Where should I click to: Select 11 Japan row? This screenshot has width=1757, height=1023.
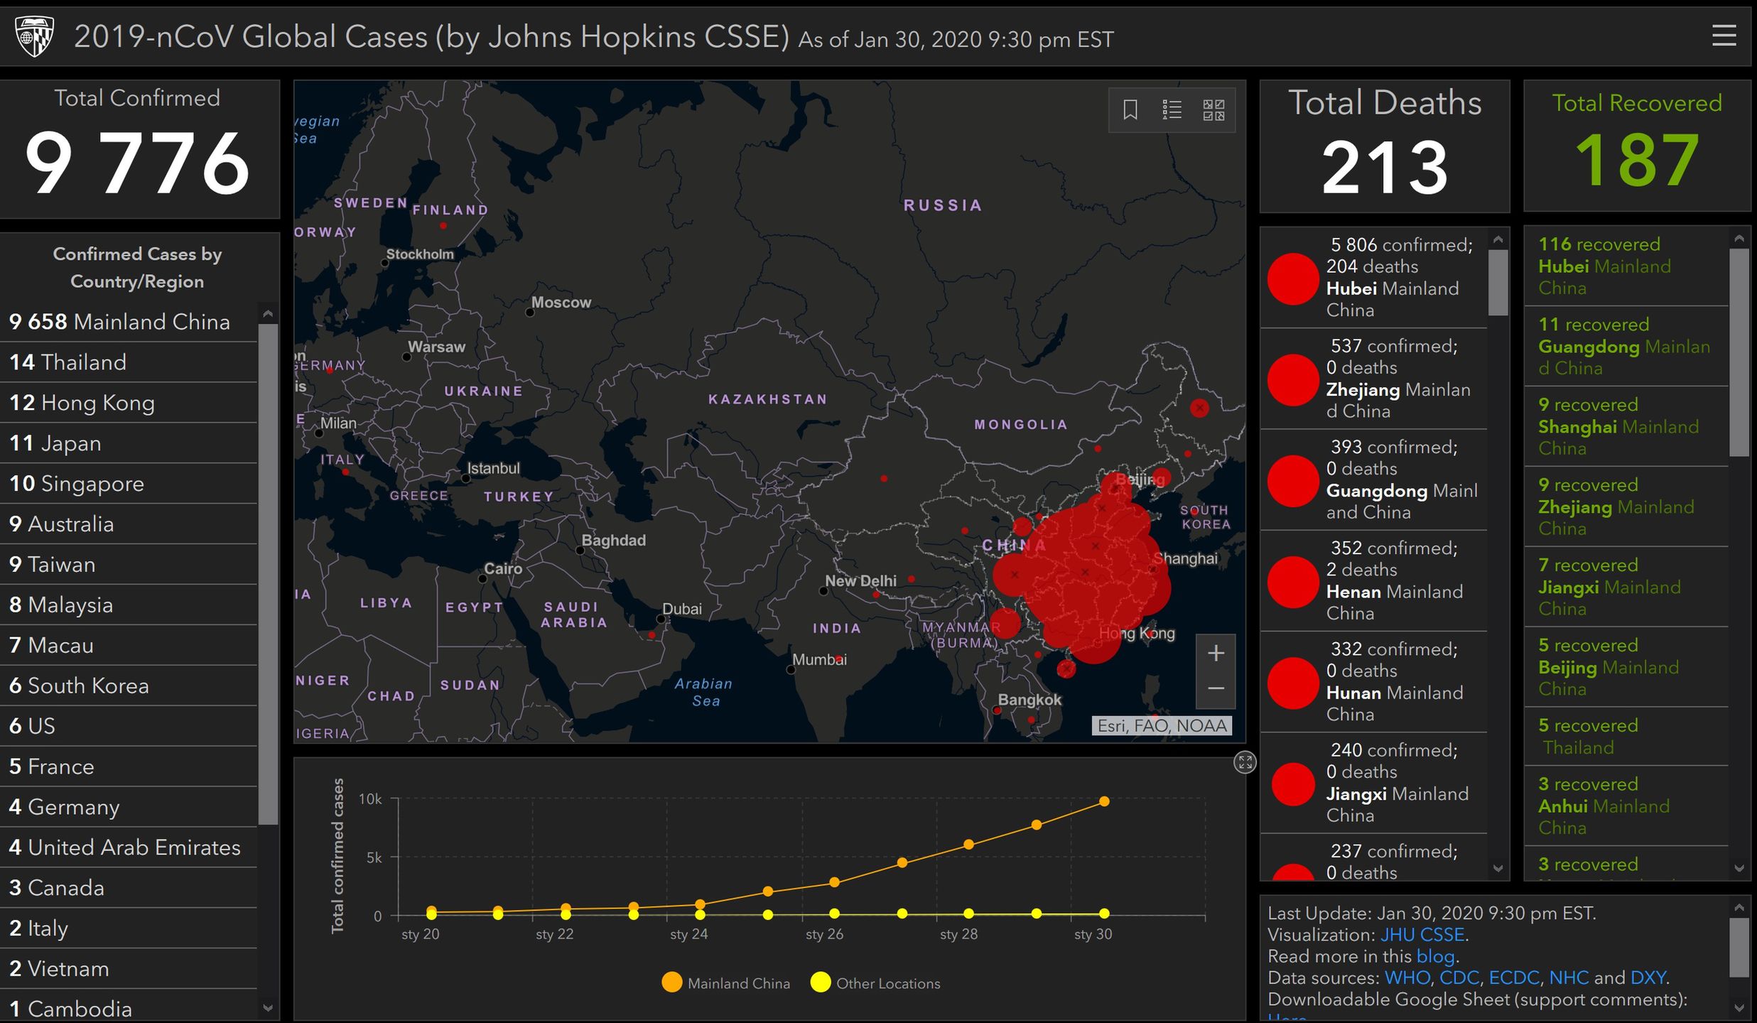(x=129, y=443)
